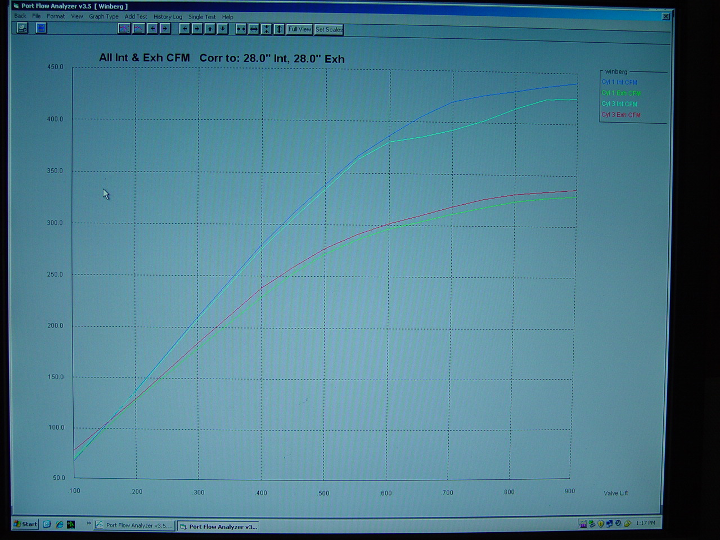Launch Internet Explorer from the quick launch
720x540 pixels.
point(59,524)
